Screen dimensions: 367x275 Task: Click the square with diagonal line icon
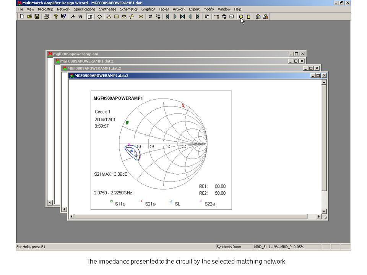tap(150, 16)
